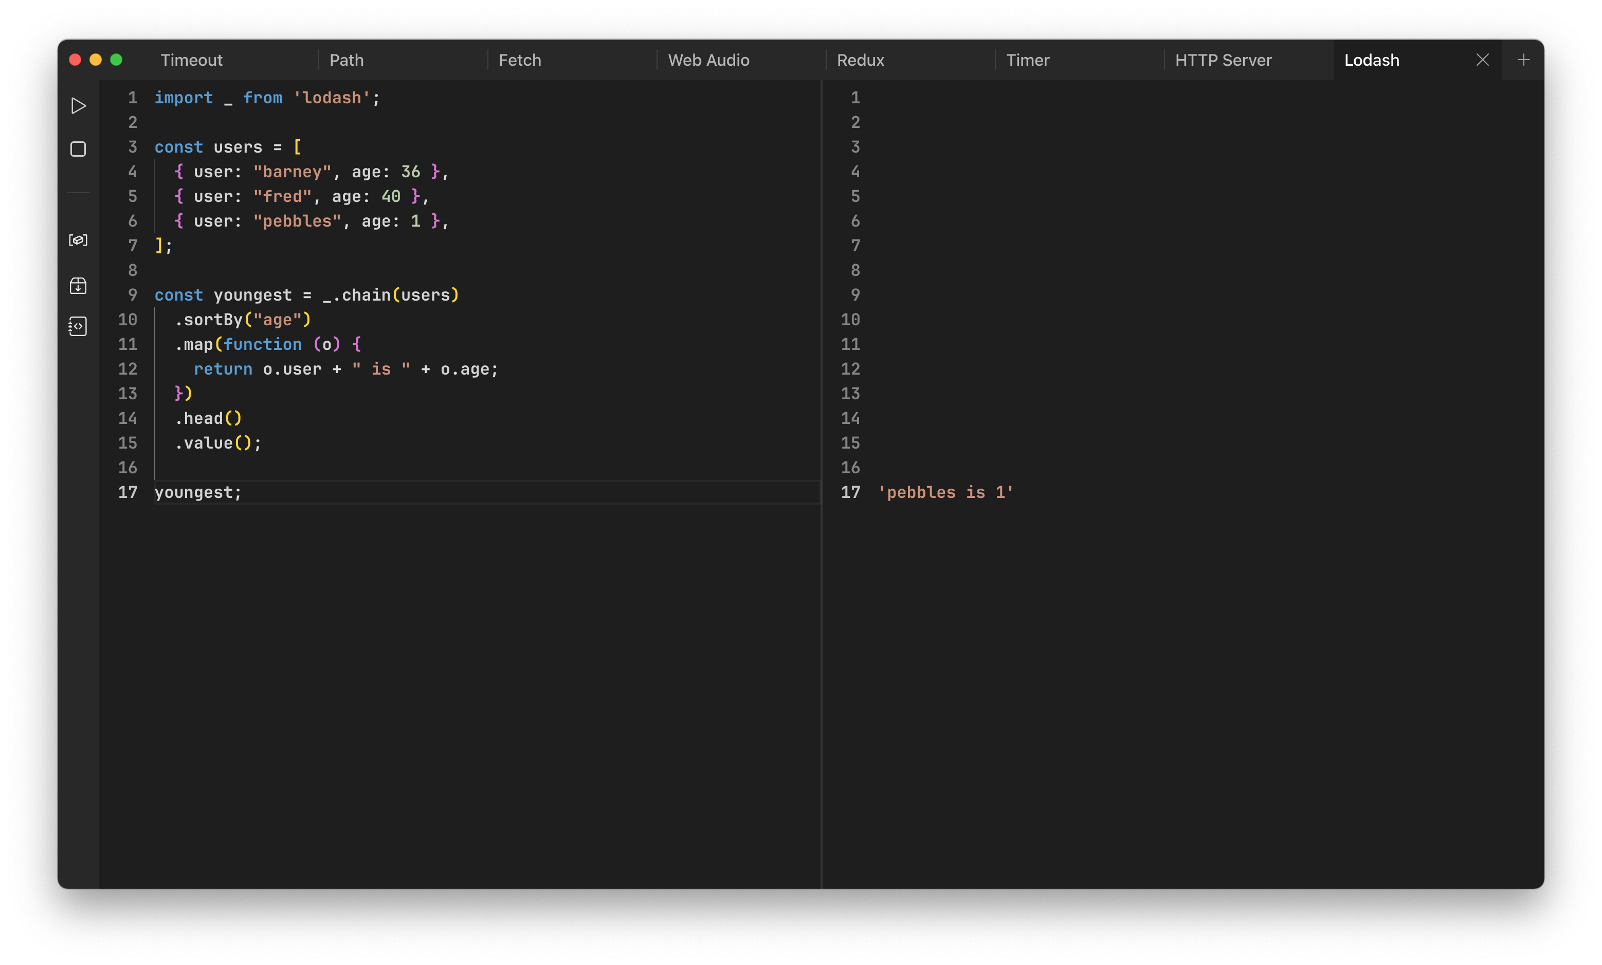Run the code with the play icon
Viewport: 1602px width, 965px height.
coord(78,106)
